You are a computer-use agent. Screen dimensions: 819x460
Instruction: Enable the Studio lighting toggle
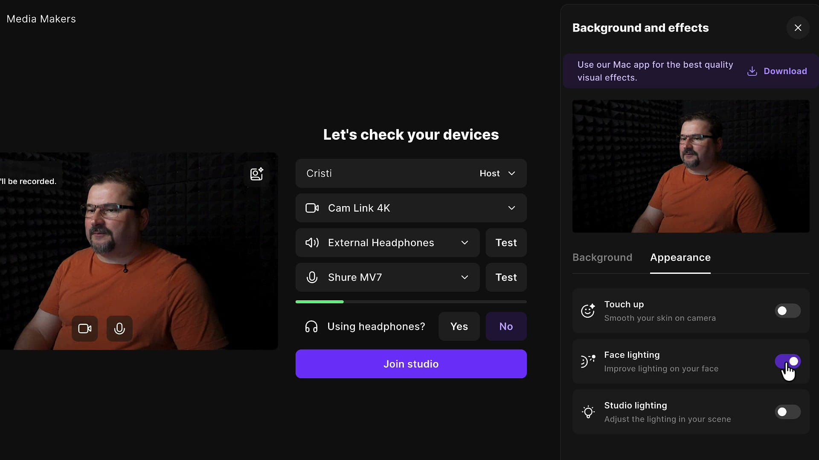(787, 412)
